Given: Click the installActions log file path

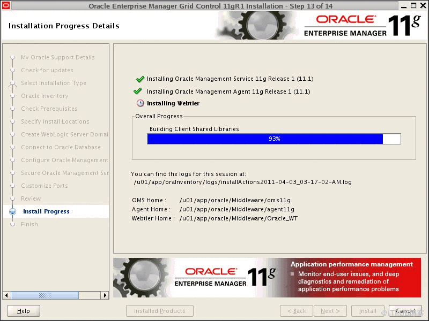Looking at the screenshot, I should click(243, 182).
